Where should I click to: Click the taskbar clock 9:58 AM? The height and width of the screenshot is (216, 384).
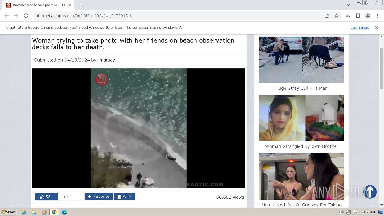click(x=369, y=212)
